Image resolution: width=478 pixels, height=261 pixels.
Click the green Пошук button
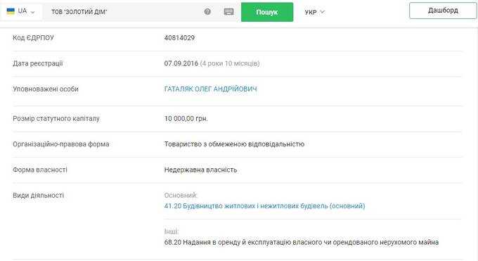click(x=267, y=12)
